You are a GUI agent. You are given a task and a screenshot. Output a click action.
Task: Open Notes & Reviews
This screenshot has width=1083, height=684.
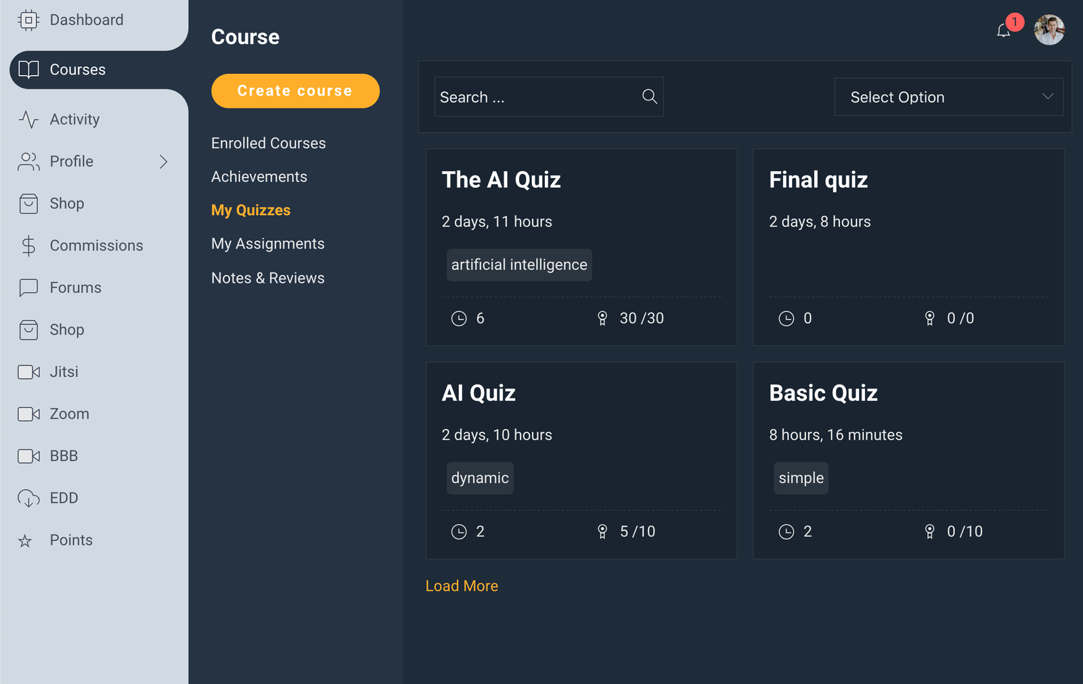267,278
